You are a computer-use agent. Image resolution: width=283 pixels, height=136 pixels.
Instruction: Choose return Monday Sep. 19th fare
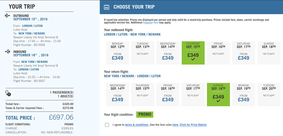point(243,95)
